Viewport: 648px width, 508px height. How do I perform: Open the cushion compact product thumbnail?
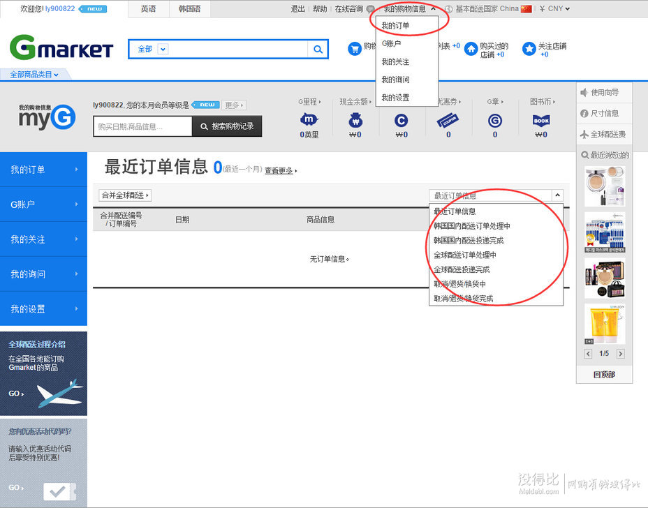tap(605, 186)
